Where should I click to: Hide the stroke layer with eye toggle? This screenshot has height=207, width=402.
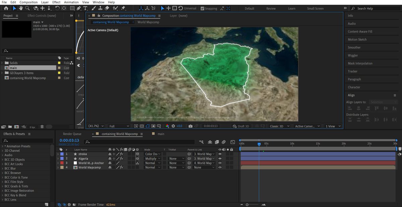tap(220, 154)
